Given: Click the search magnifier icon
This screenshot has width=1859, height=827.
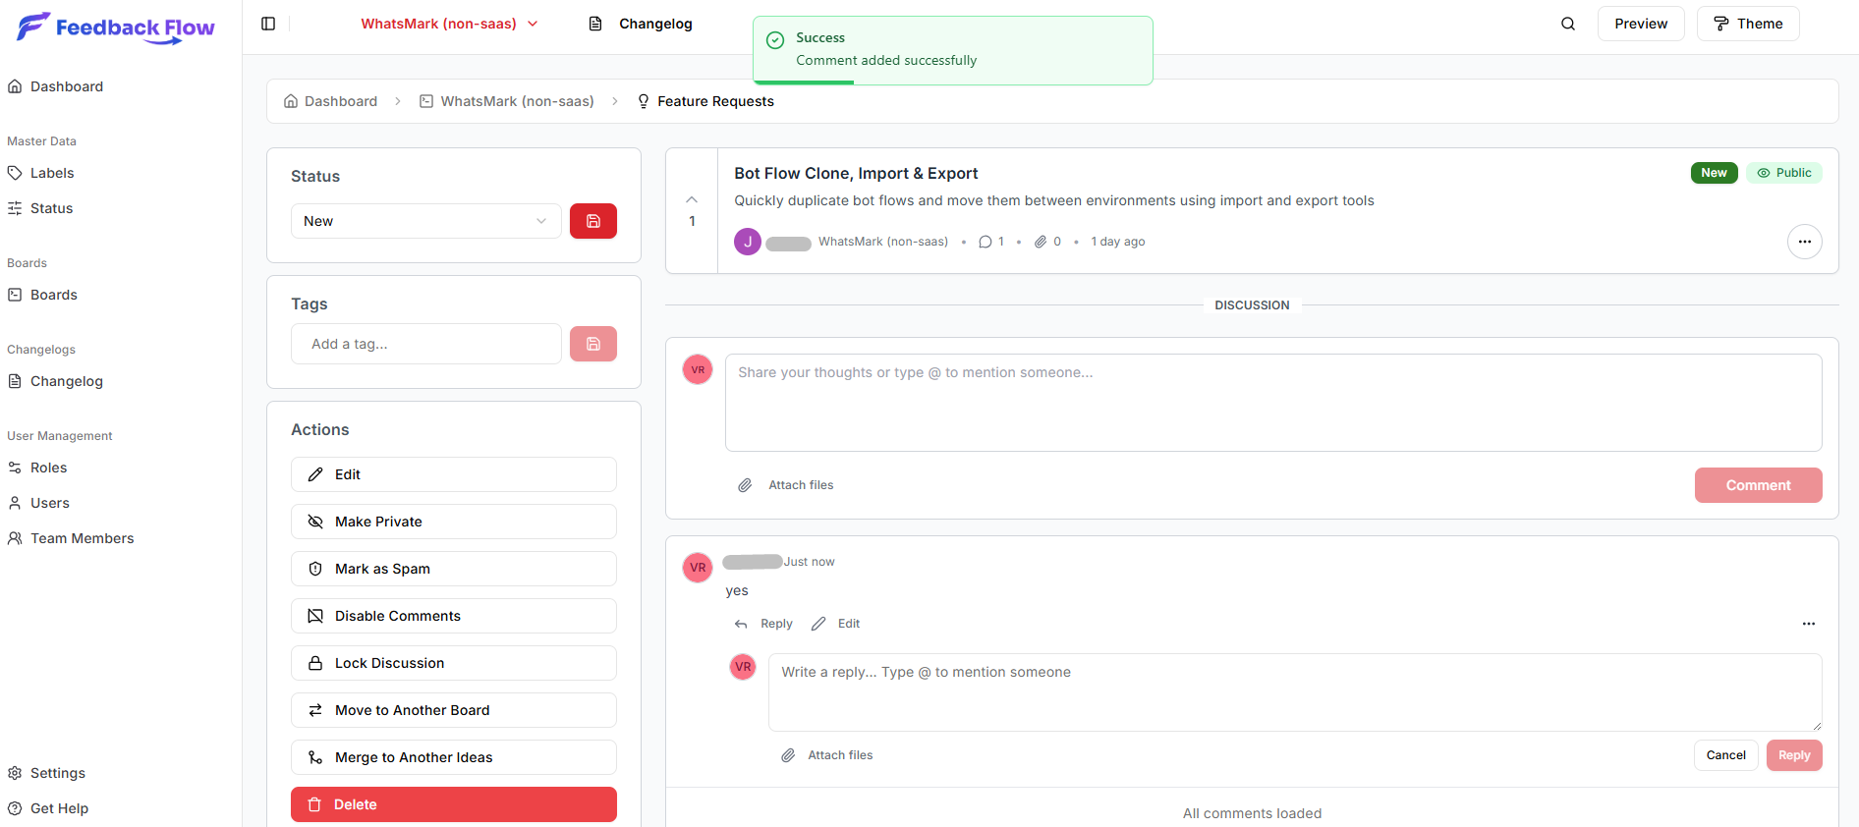Looking at the screenshot, I should click(x=1568, y=24).
